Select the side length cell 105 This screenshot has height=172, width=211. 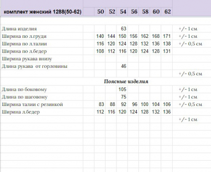122,89
